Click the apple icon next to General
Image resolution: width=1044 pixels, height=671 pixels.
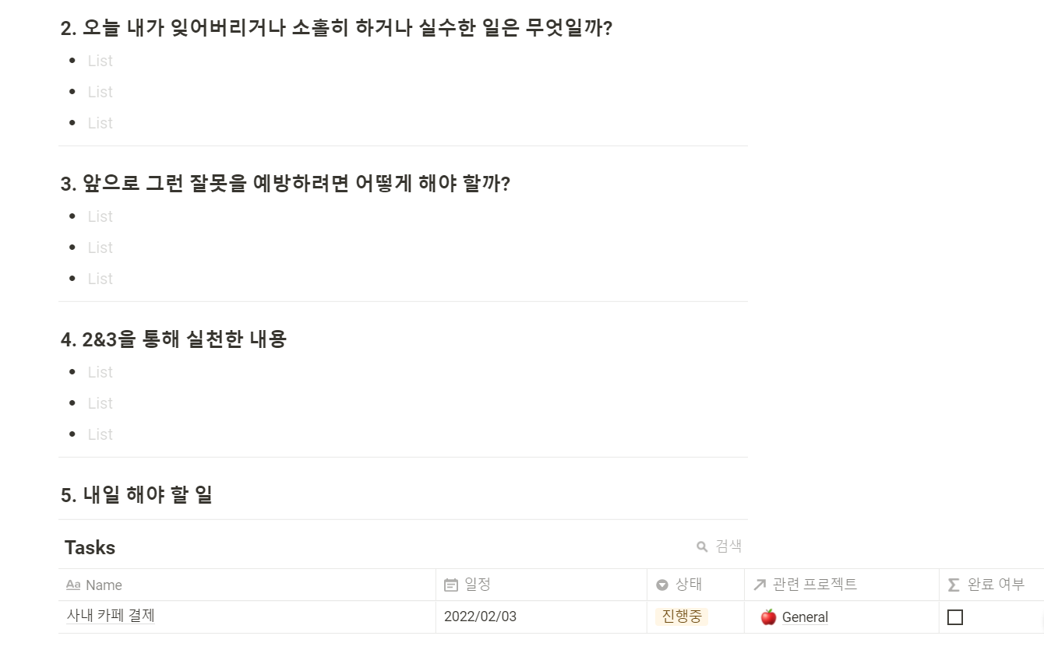click(768, 617)
